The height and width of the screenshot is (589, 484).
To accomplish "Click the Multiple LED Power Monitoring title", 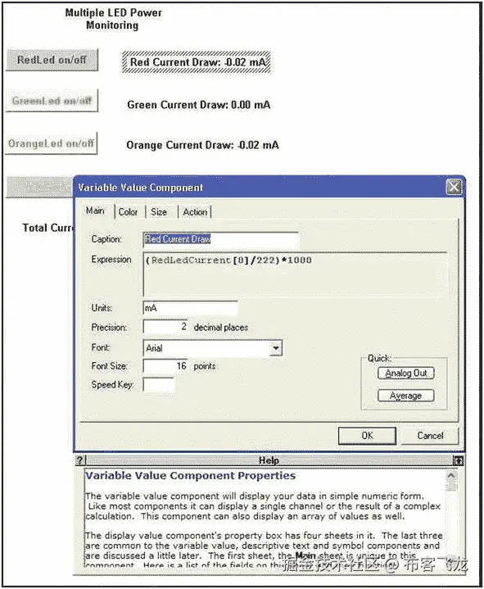I will click(x=113, y=19).
